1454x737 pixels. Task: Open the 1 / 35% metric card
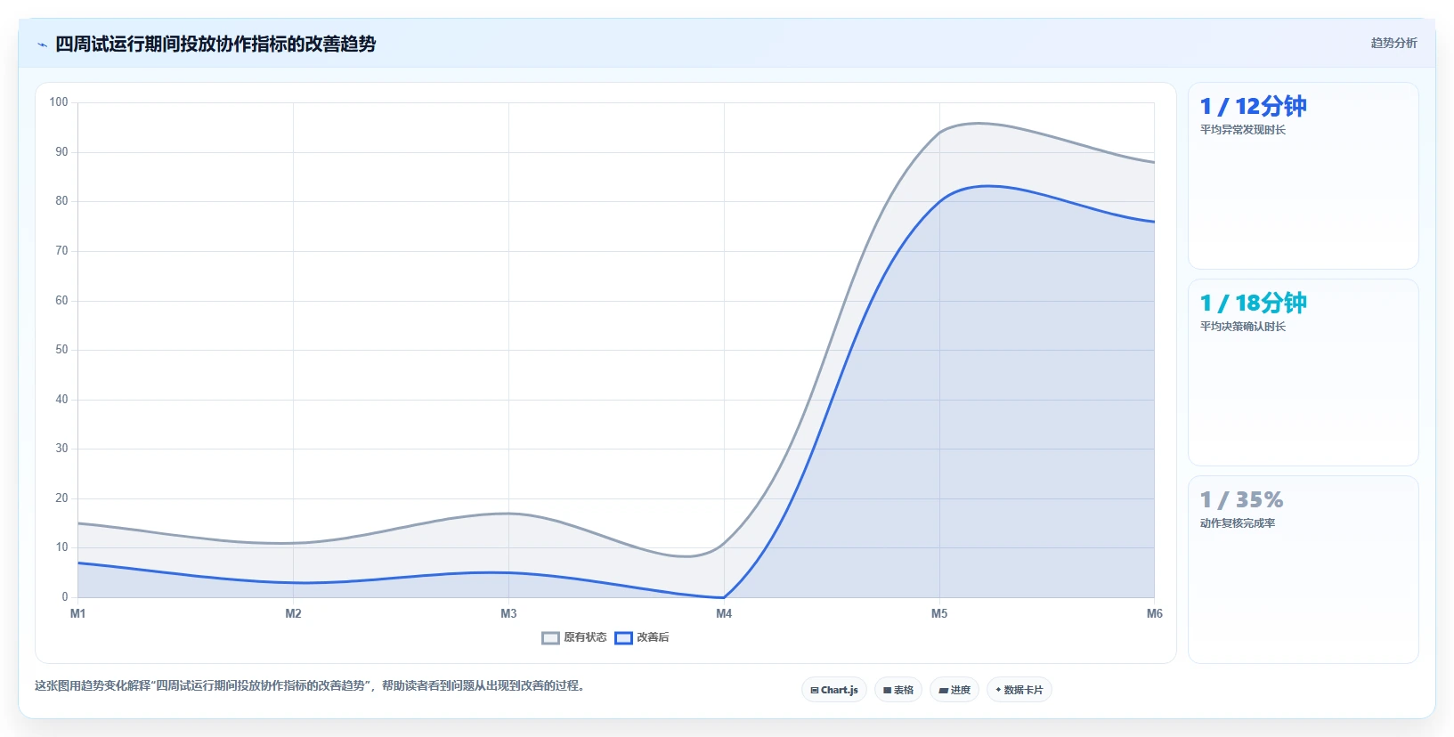tap(1304, 570)
